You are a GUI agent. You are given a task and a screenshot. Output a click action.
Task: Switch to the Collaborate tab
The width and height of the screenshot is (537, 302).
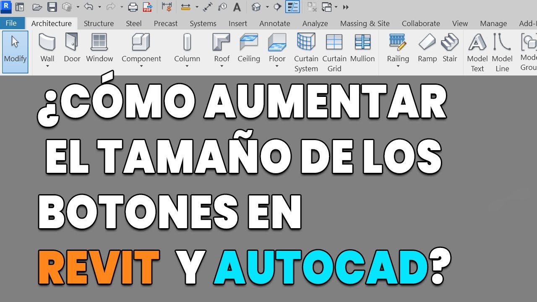pyautogui.click(x=421, y=23)
